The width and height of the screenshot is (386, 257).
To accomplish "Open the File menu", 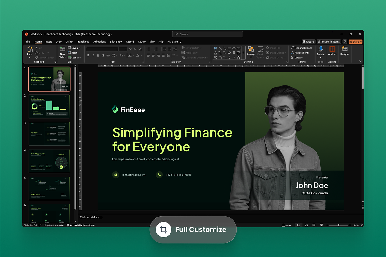I will pos(28,42).
